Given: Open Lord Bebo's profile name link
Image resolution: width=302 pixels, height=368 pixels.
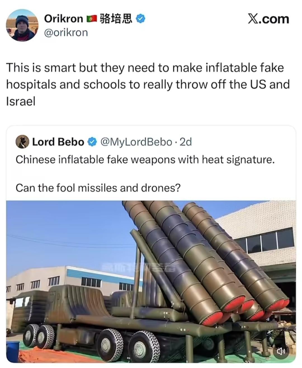Looking at the screenshot, I should [58, 142].
